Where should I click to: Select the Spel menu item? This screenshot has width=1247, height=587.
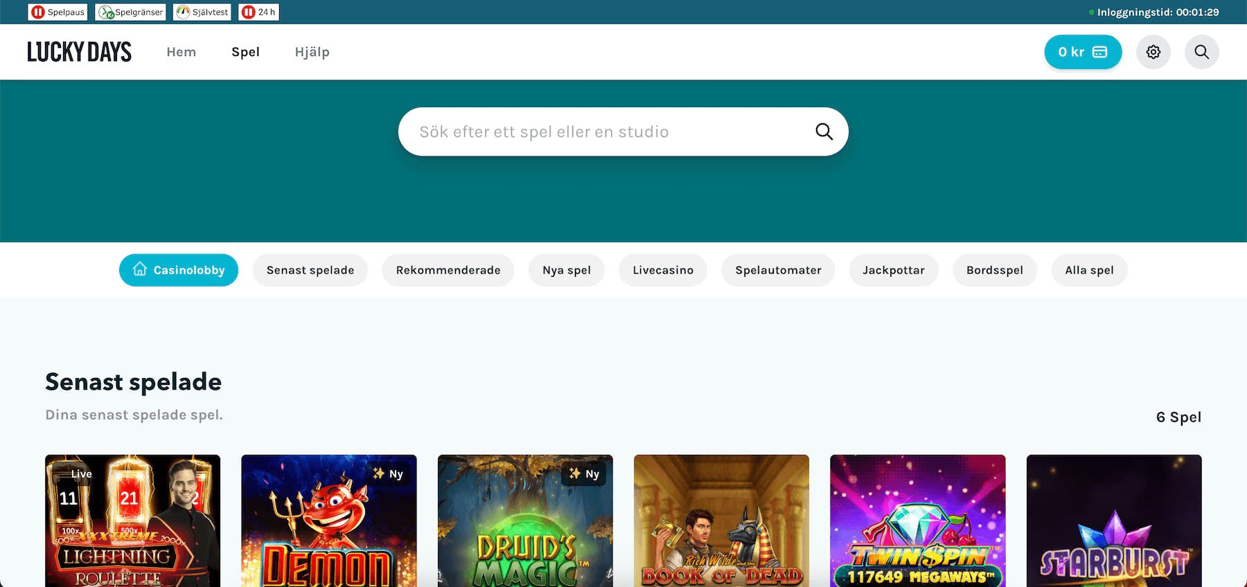pyautogui.click(x=245, y=52)
